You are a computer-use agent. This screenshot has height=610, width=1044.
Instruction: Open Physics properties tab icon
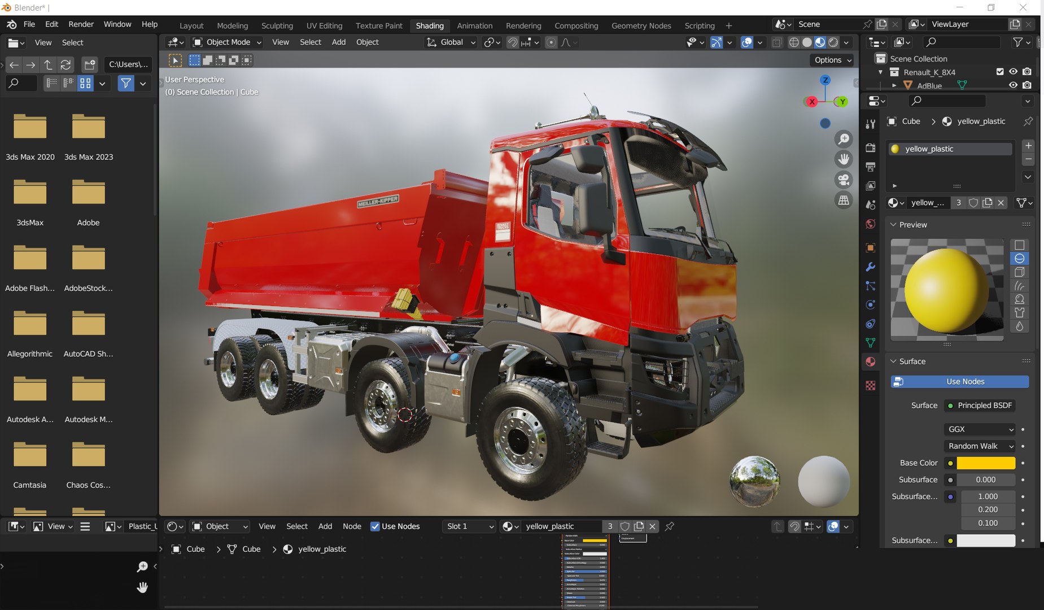click(x=871, y=305)
